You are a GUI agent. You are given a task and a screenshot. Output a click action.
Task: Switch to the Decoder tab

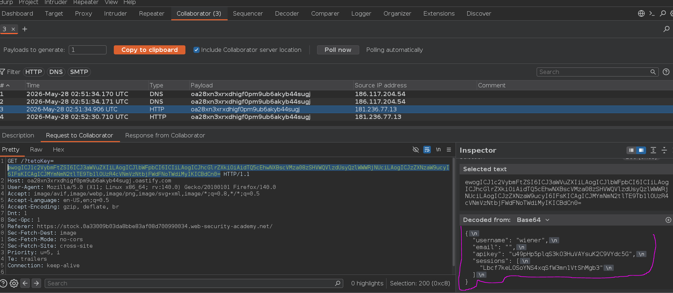tap(287, 13)
